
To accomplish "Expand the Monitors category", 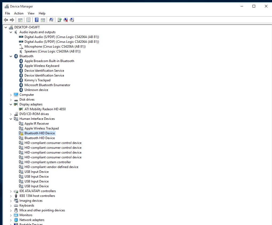I will (11, 215).
